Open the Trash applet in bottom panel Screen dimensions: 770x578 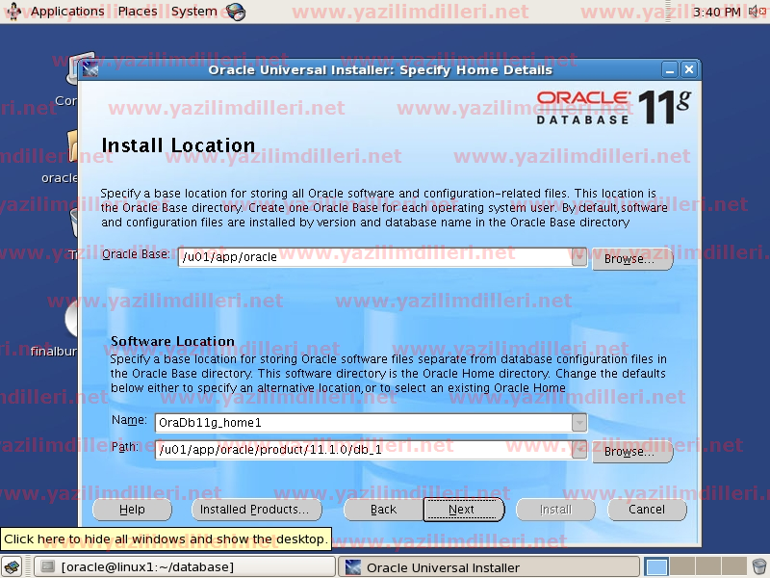point(758,567)
